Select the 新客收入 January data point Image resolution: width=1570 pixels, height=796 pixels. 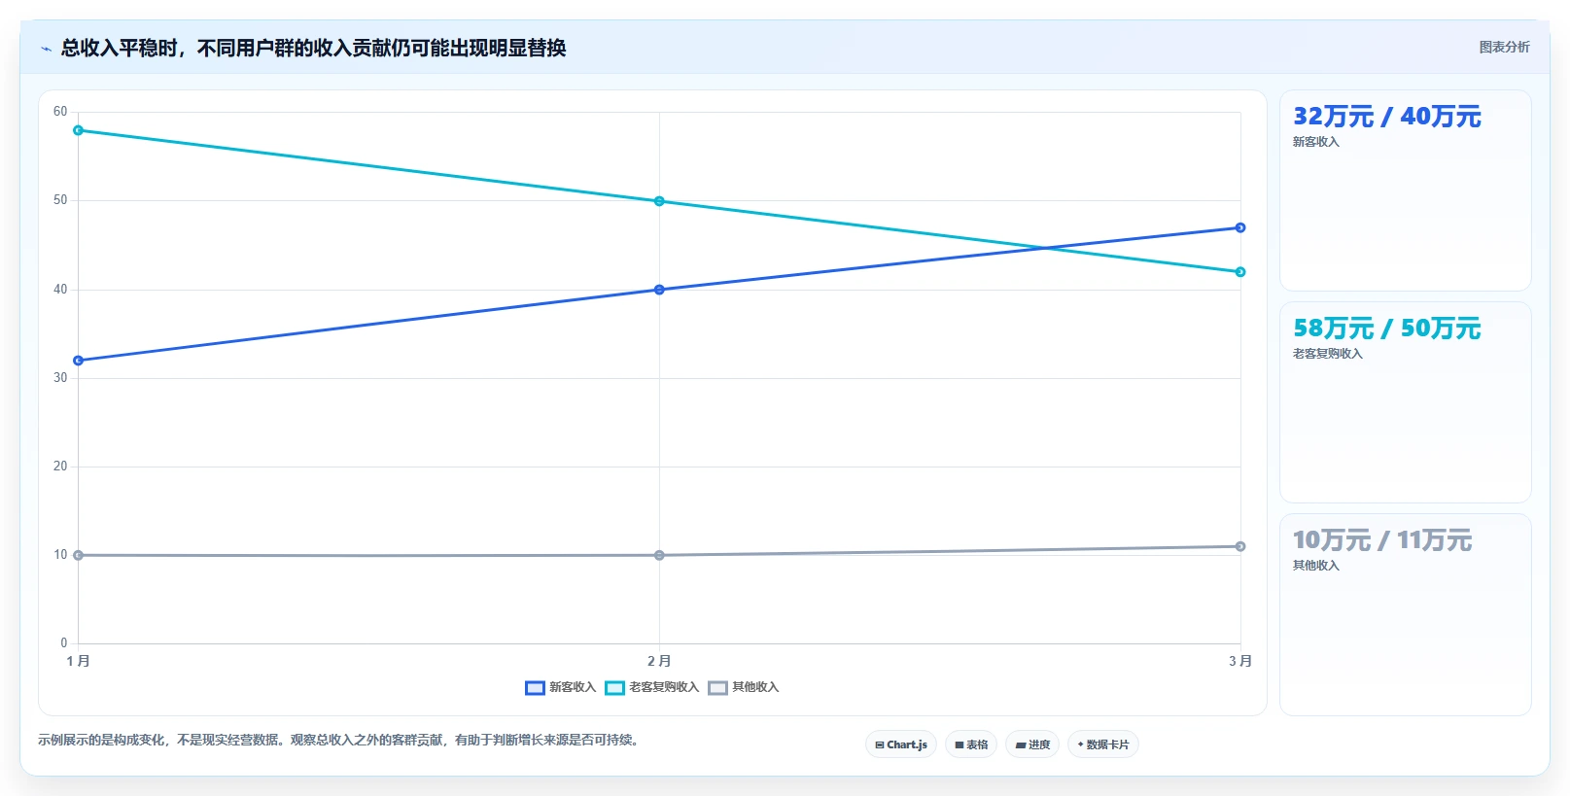pyautogui.click(x=78, y=361)
